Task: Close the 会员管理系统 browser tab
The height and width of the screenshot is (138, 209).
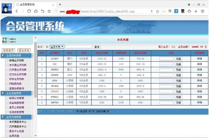Action: [53, 5]
